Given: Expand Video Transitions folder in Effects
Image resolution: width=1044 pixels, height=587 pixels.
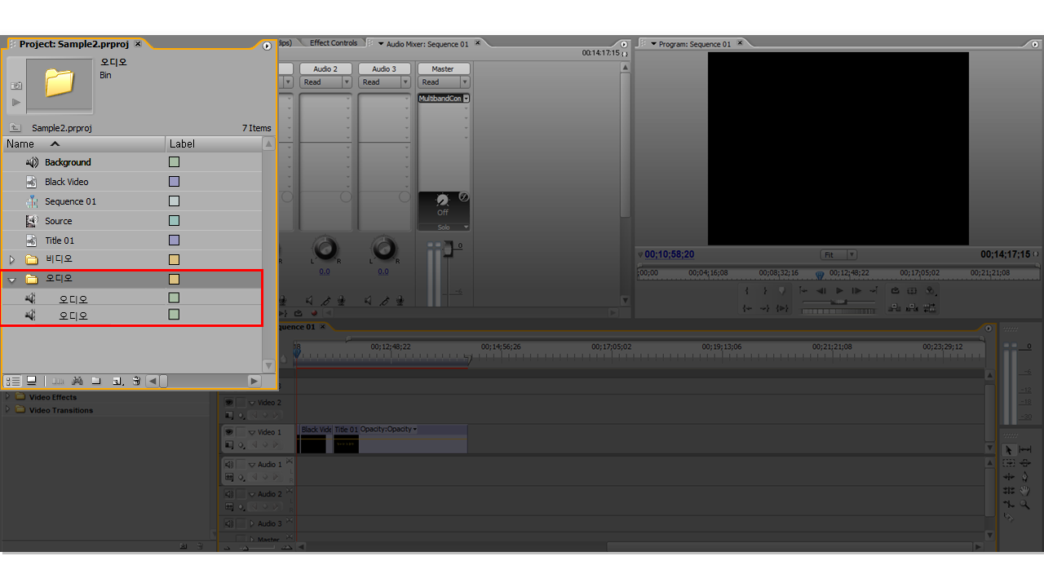Looking at the screenshot, I should point(9,409).
